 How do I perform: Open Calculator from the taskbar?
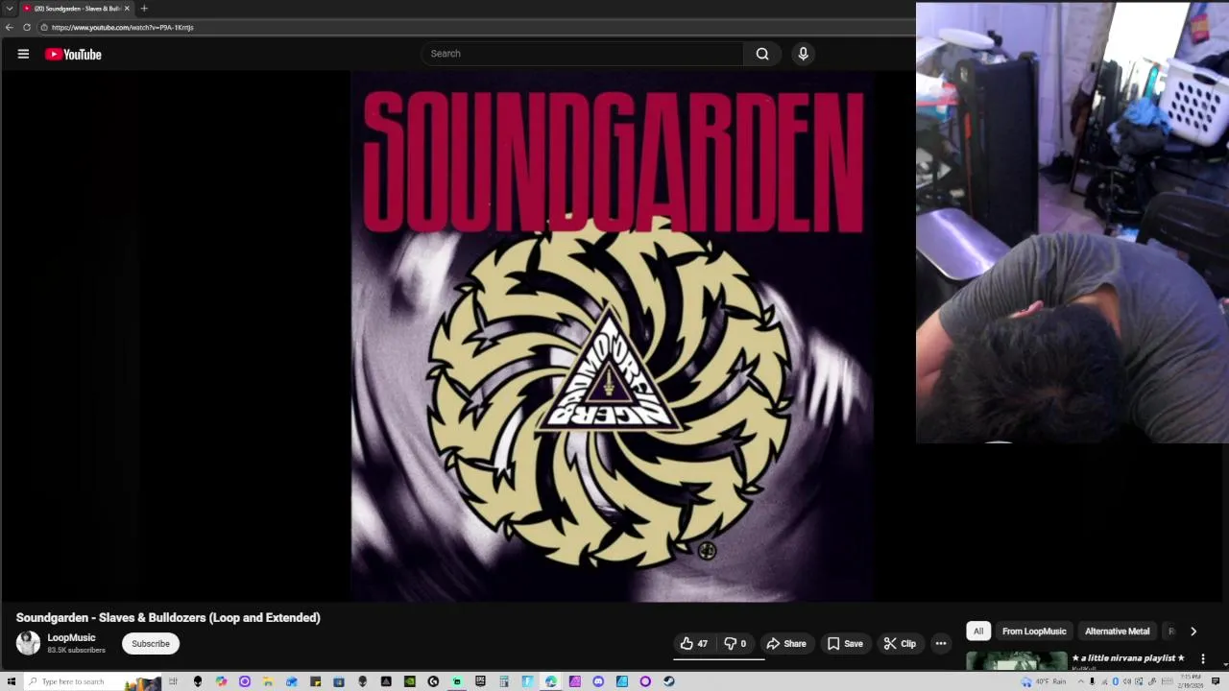pyautogui.click(x=503, y=681)
